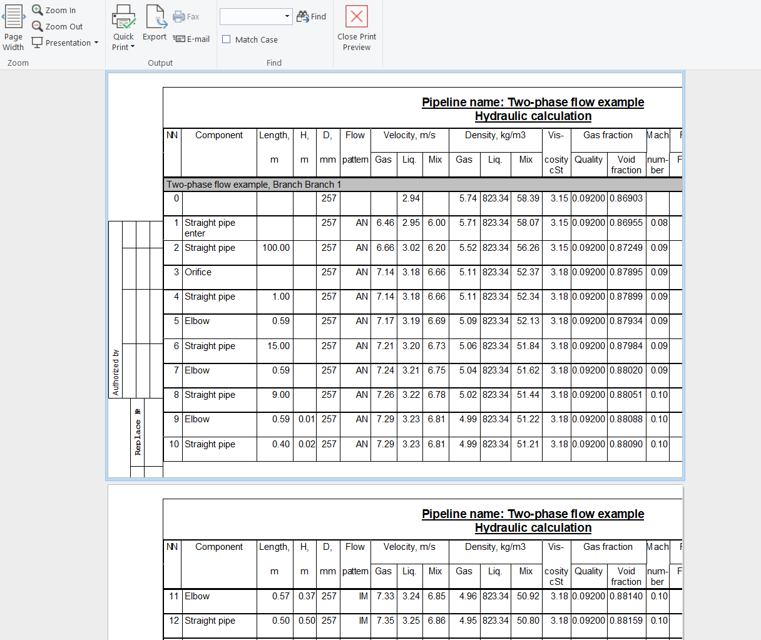Click the second page's Hydraulic calculation heading
The width and height of the screenshot is (761, 640).
coord(533,528)
